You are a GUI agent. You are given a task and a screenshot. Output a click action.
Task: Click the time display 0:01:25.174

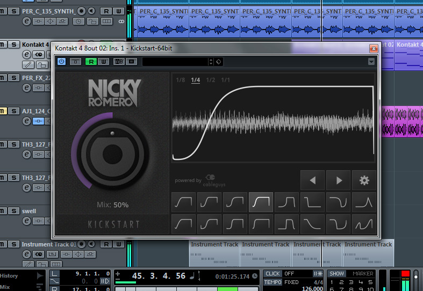point(232,277)
